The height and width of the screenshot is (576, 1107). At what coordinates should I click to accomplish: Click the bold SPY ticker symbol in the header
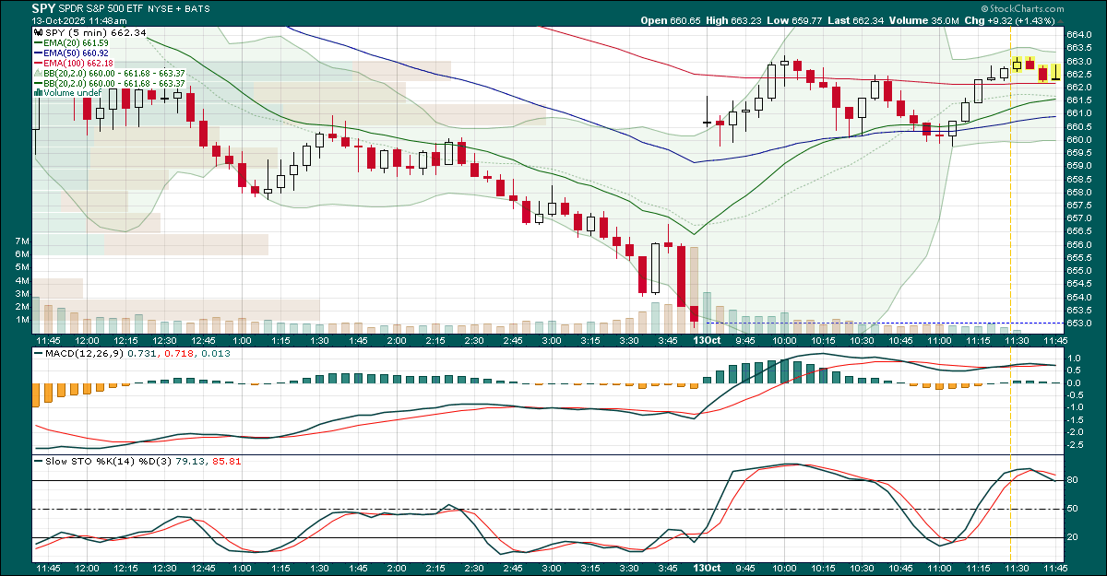tap(42, 7)
